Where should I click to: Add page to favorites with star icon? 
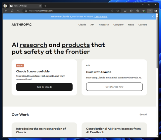click(x=118, y=11)
